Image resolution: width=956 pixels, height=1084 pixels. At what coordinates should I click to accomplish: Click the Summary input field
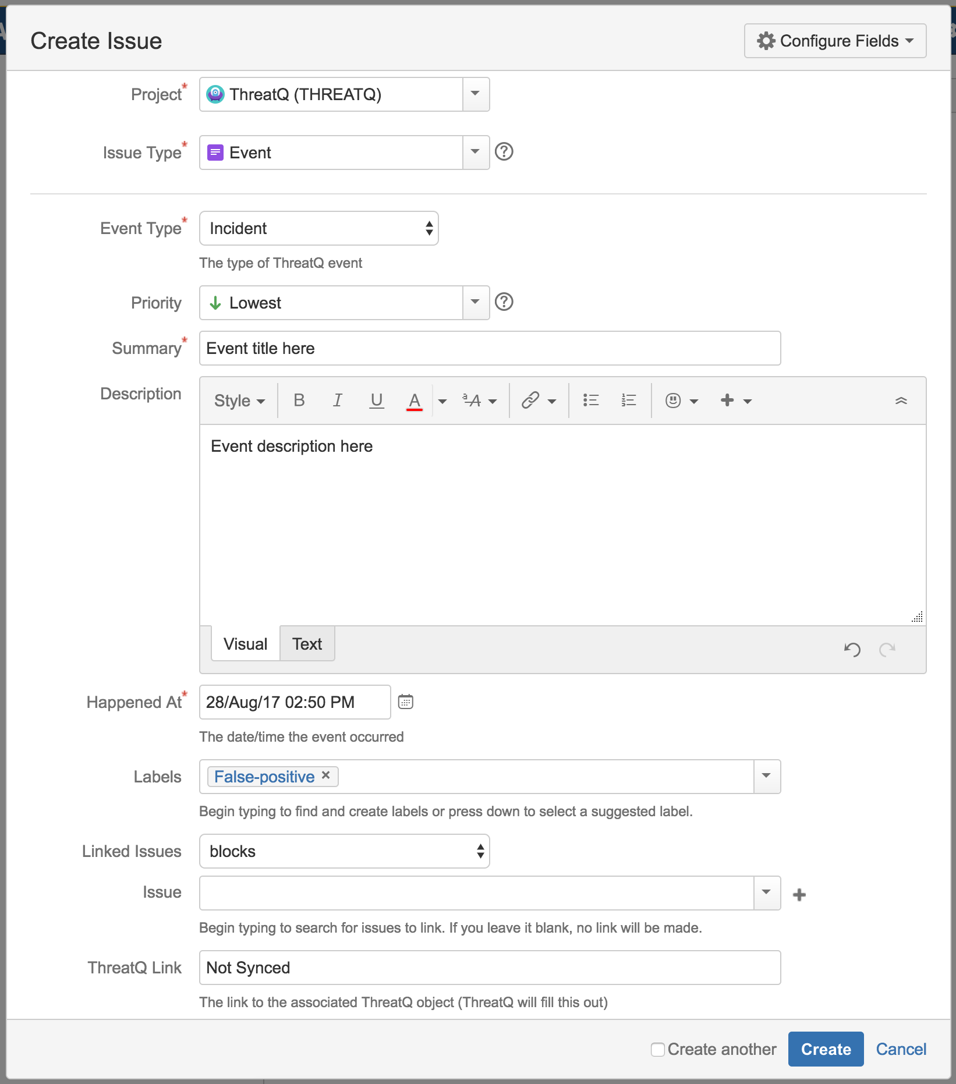point(490,348)
